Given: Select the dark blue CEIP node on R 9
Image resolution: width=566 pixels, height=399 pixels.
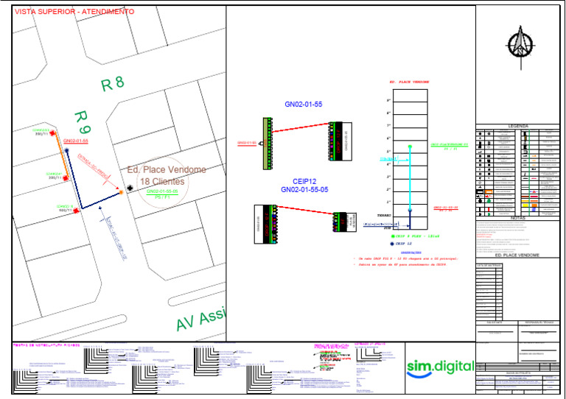Looking at the screenshot, I should 66,150.
